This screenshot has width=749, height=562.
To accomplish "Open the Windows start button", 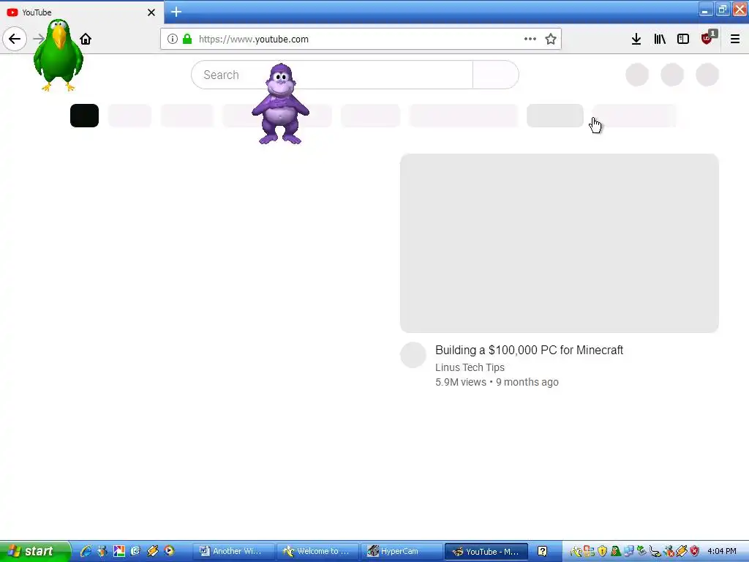I will tap(34, 551).
